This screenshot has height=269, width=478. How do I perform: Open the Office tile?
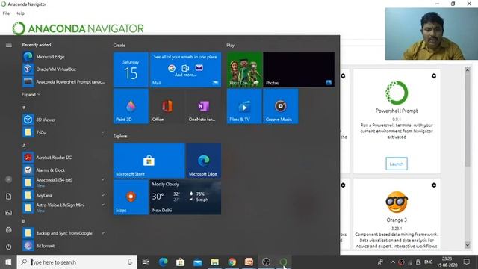pos(167,106)
